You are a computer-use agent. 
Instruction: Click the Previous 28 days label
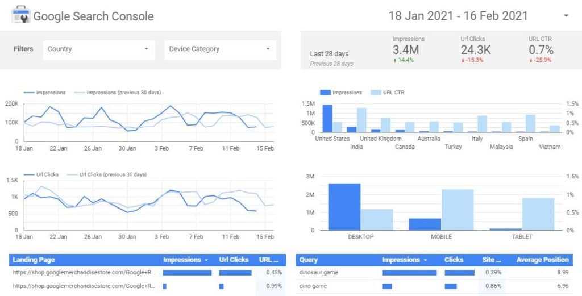point(331,64)
